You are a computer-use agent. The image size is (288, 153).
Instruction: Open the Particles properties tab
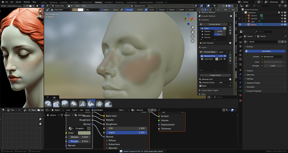240,78
